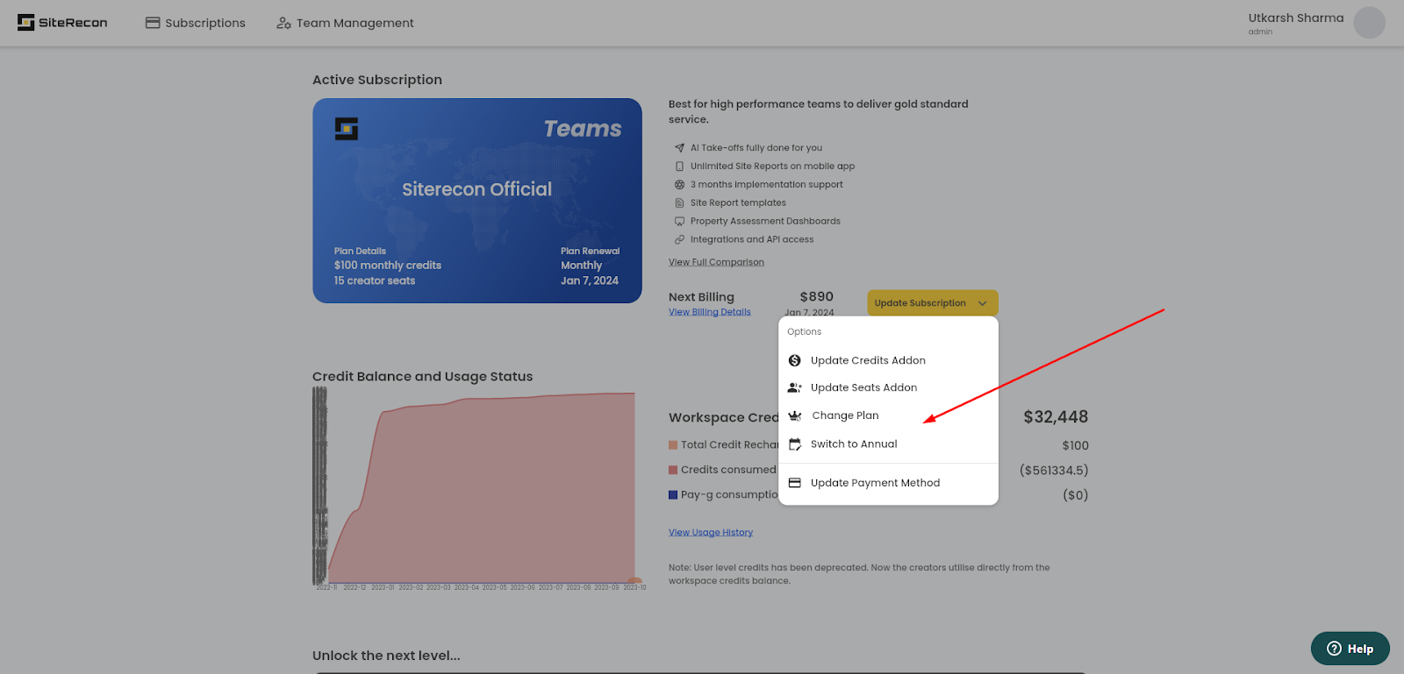
Task: Click the SiteRecon icon on the plan card
Action: pos(347,129)
